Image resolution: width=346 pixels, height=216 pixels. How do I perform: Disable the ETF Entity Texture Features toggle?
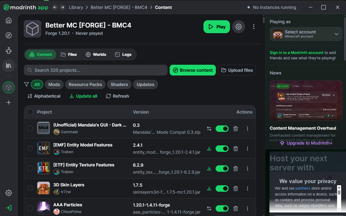222,169
